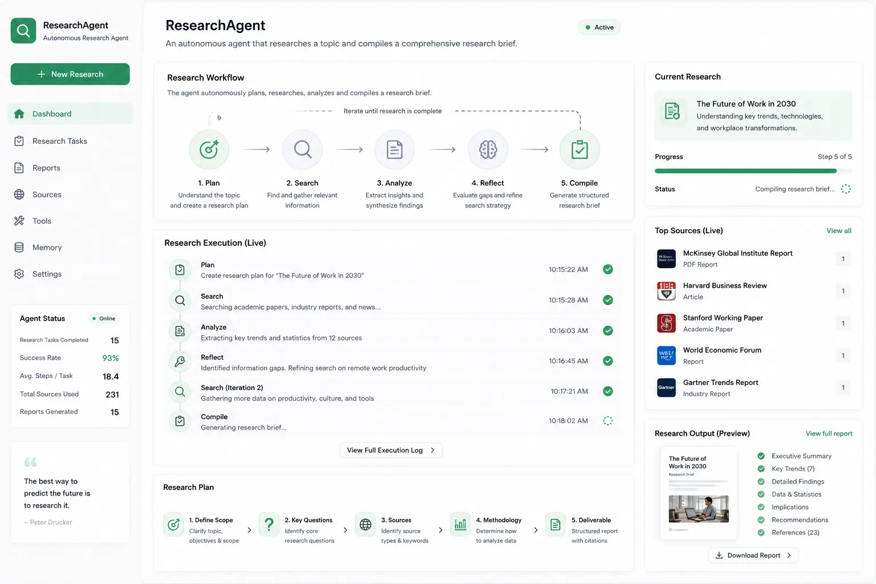Start a New Research

coord(70,74)
